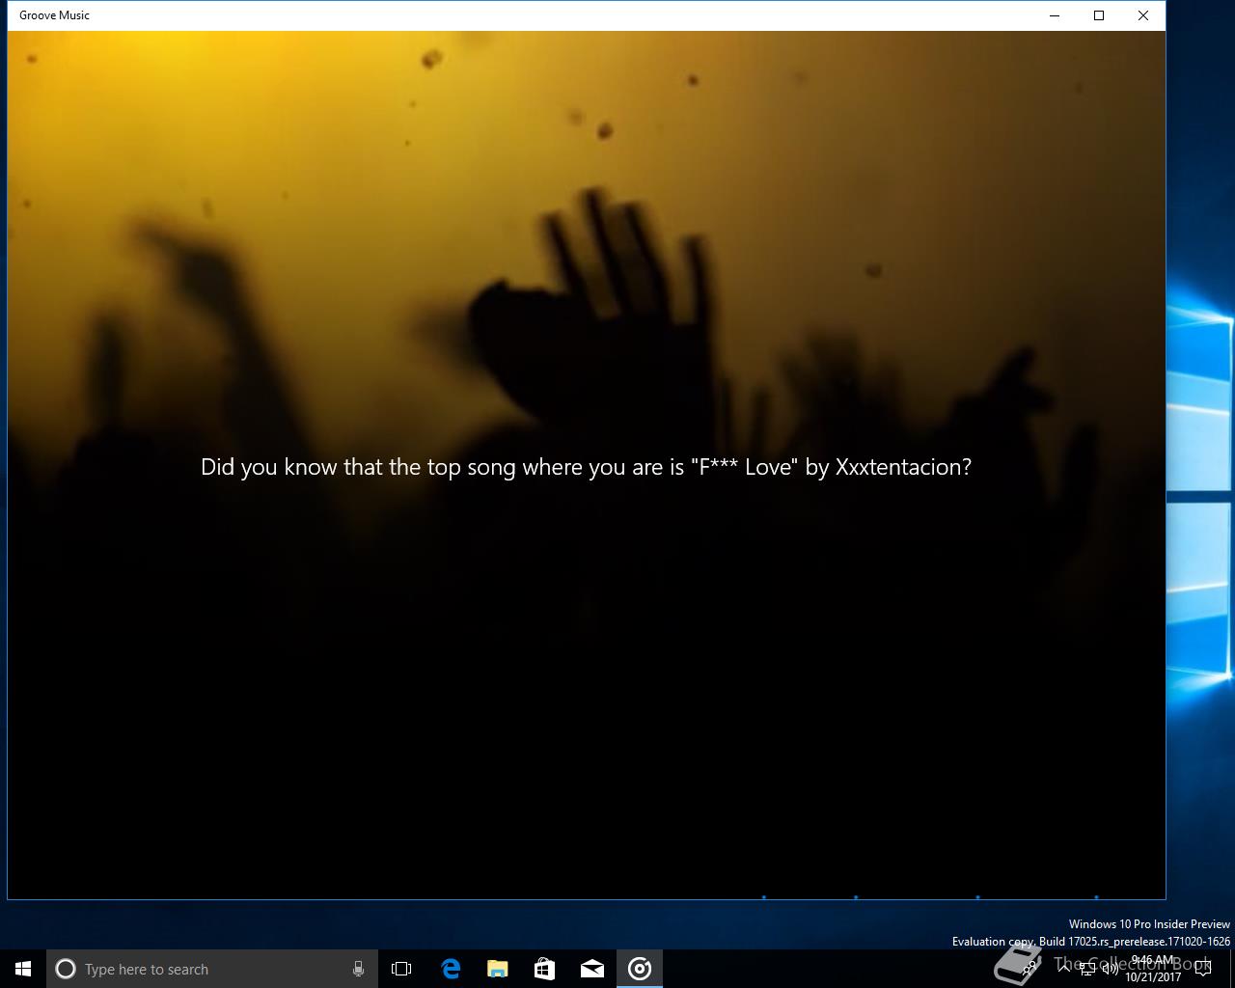1235x988 pixels.
Task: Open File Explorer from the taskbar
Action: (x=498, y=969)
